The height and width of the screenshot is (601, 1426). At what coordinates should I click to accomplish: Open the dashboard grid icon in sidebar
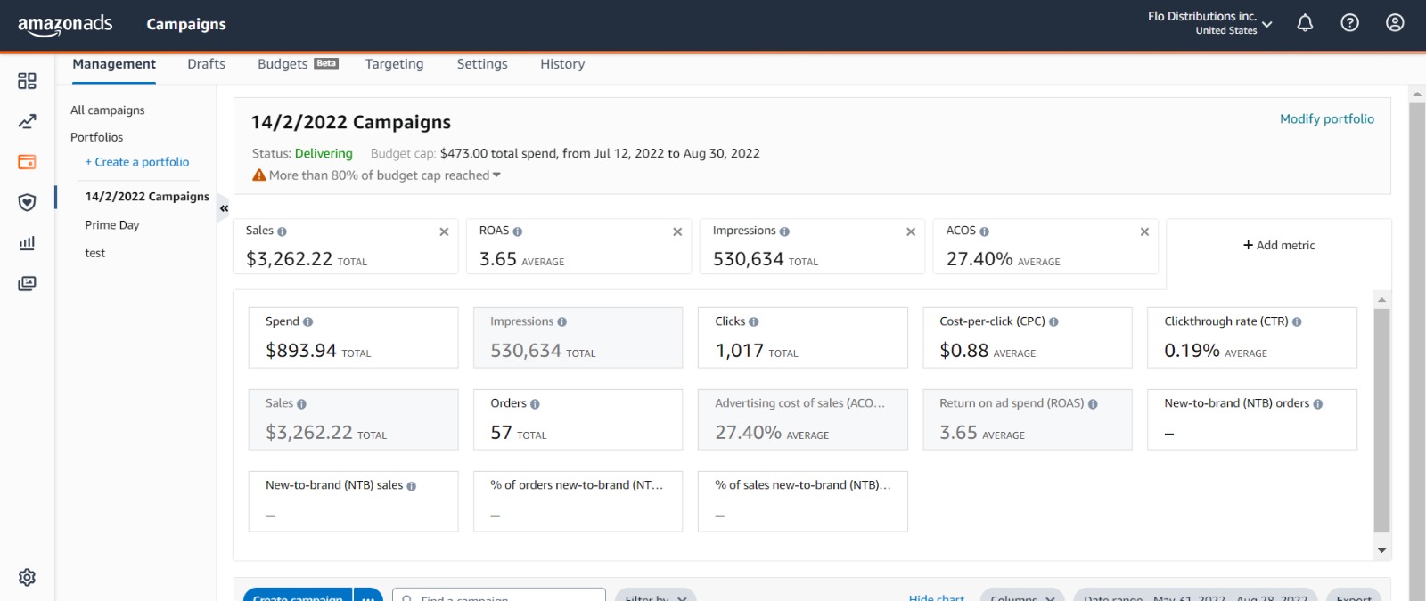(x=27, y=81)
